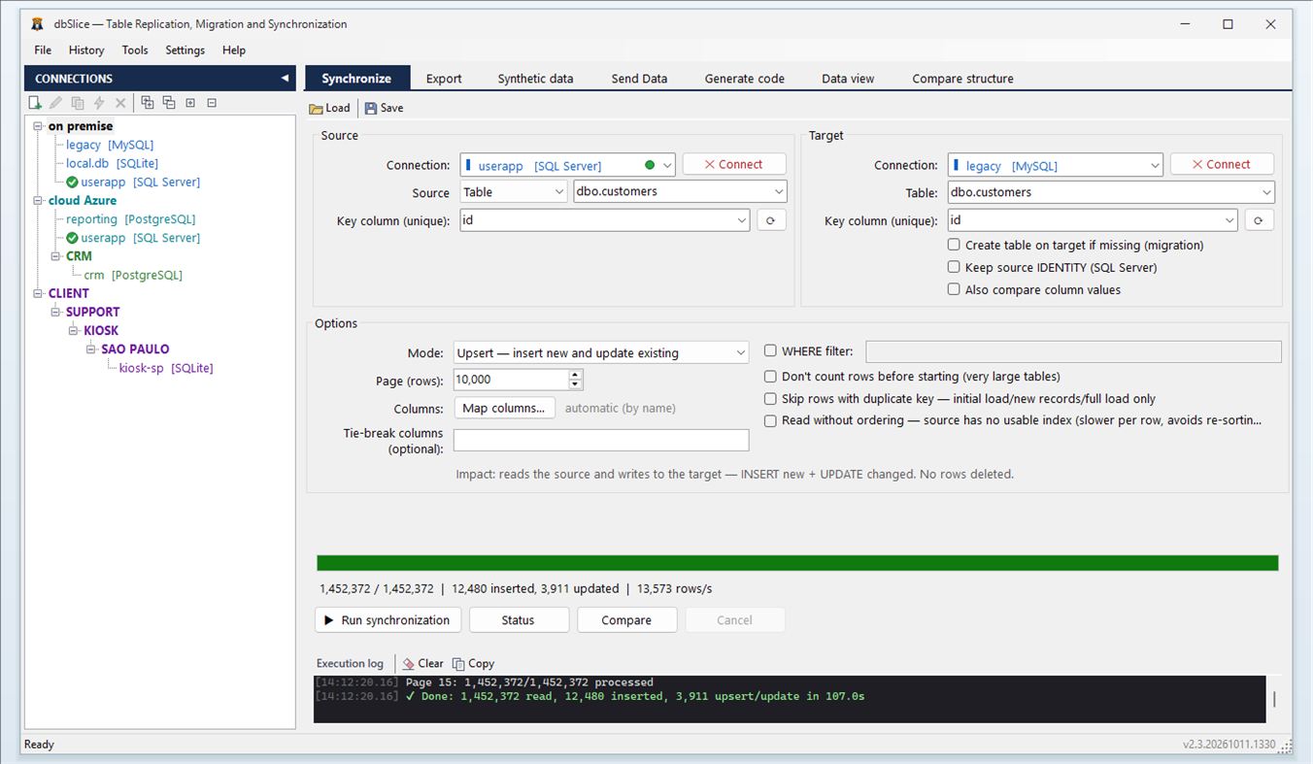This screenshot has height=764, width=1313.
Task: Enable Create table on target if missing
Action: pos(954,246)
